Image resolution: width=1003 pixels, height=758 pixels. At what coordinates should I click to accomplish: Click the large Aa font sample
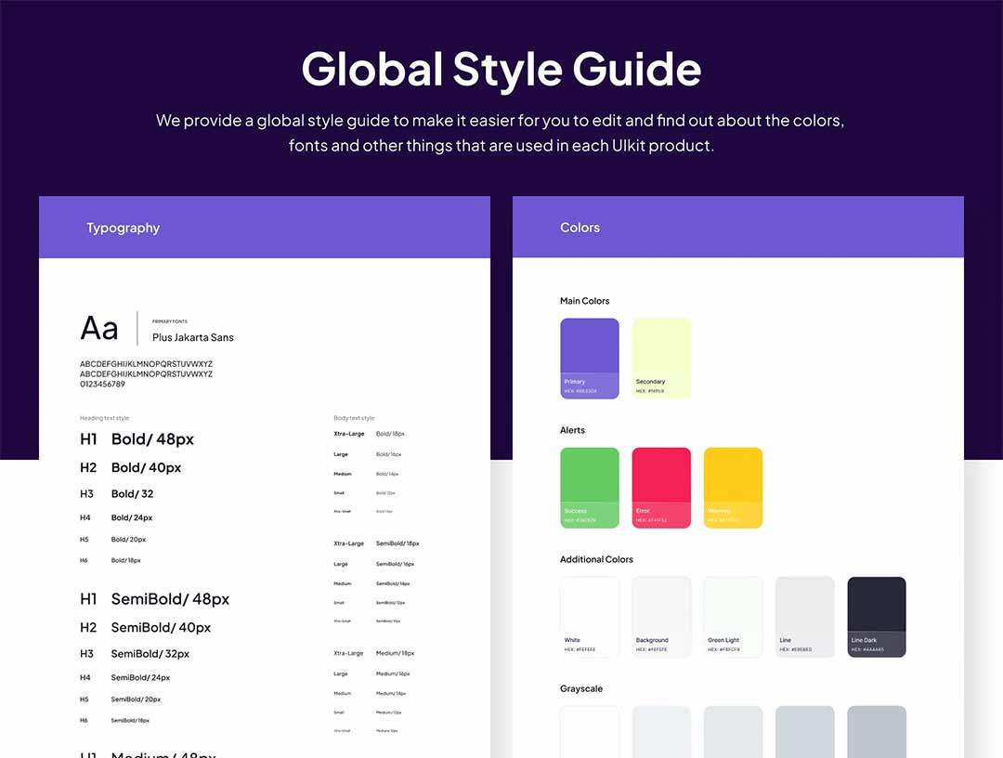(x=99, y=328)
